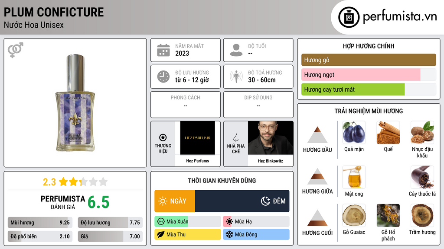
Task: Click the person silhouette age icon
Action: click(236, 50)
